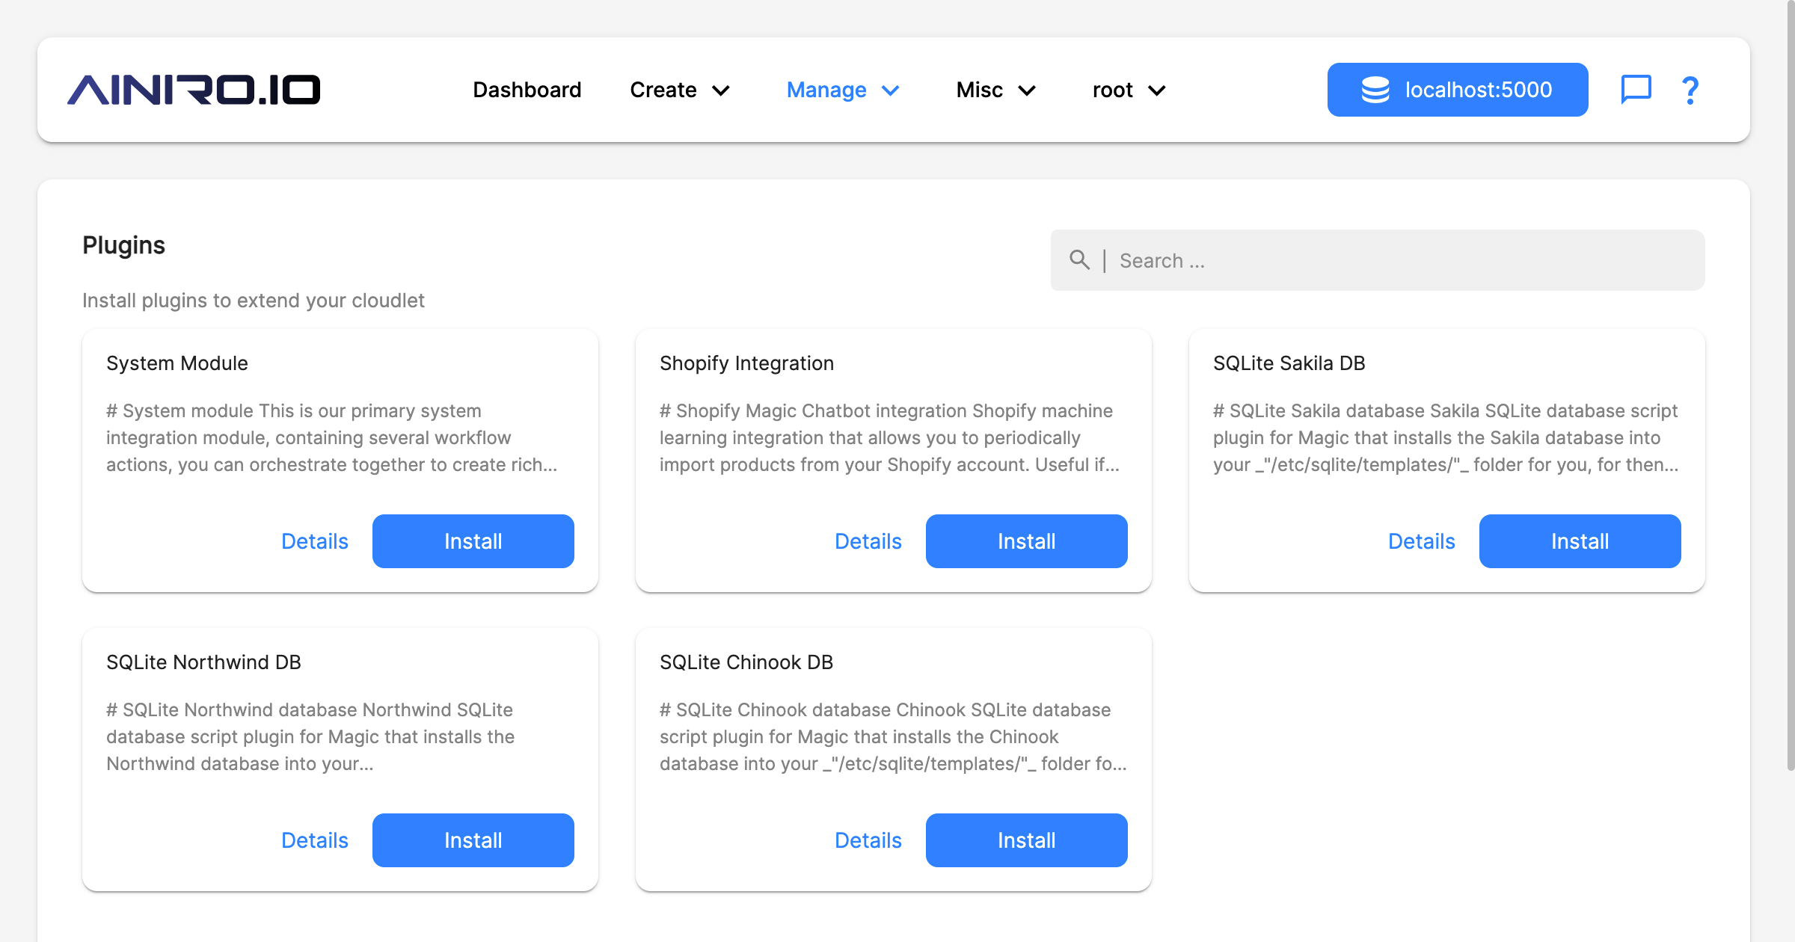Expand the Create dropdown menu
The width and height of the screenshot is (1795, 942).
679,90
